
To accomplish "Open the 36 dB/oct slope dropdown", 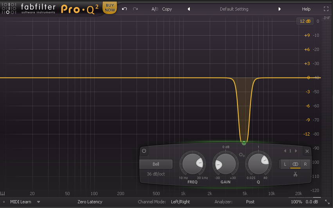I will pos(156,174).
